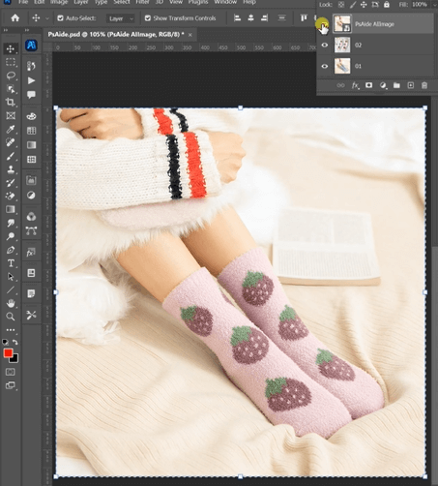Open the Select menu
The width and height of the screenshot is (438, 486).
(x=122, y=2)
